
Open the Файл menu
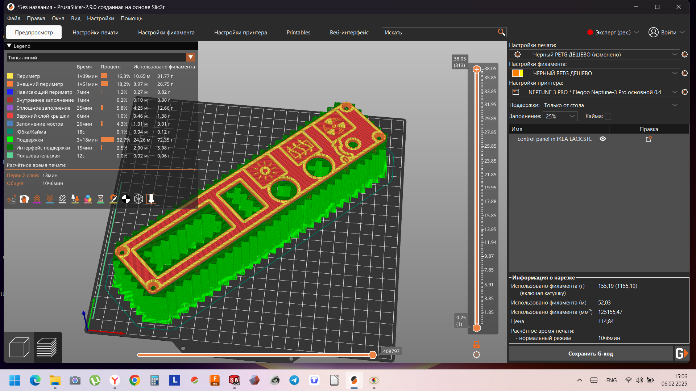pyautogui.click(x=14, y=18)
